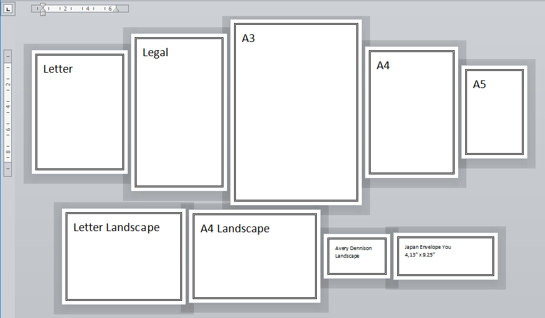Click the tab stop selector icon
The height and width of the screenshot is (318, 545).
8,9
